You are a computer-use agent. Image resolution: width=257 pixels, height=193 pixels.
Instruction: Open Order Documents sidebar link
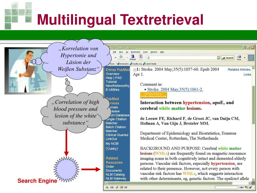click(x=114, y=169)
